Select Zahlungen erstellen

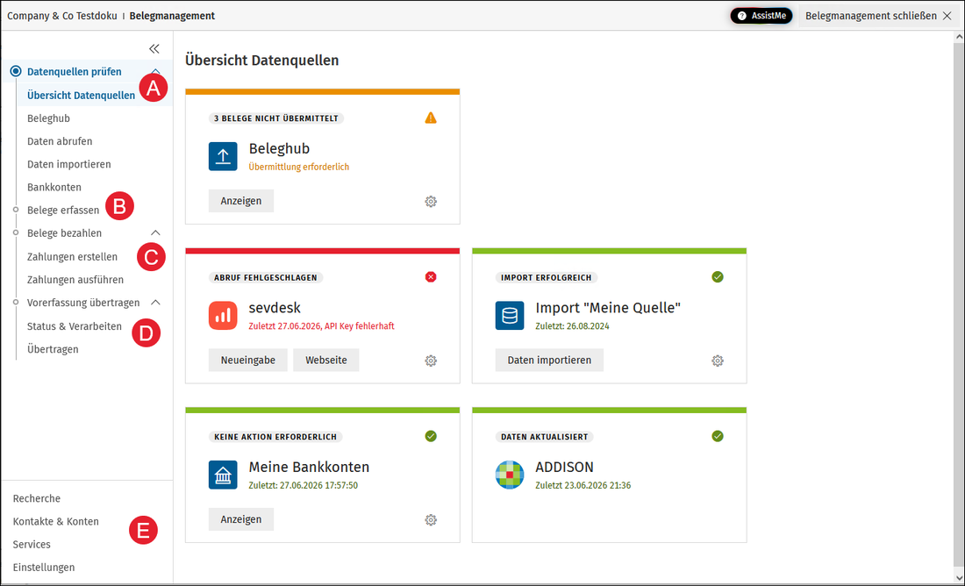click(x=72, y=257)
